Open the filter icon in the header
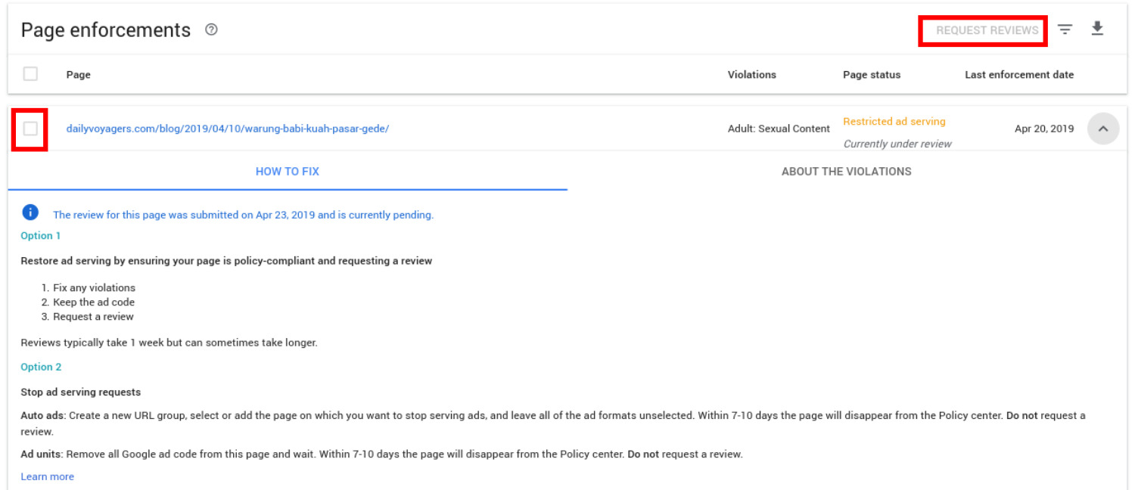This screenshot has height=490, width=1135. point(1065,29)
